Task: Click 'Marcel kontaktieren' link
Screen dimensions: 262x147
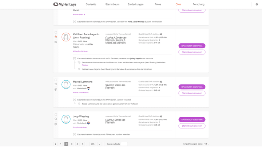Action: click(81, 93)
